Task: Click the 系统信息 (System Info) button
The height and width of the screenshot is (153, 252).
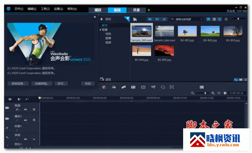Action: [x=18, y=84]
